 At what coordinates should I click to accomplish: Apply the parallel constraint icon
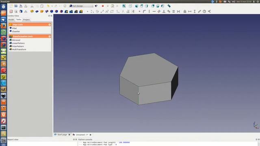(x=159, y=11)
